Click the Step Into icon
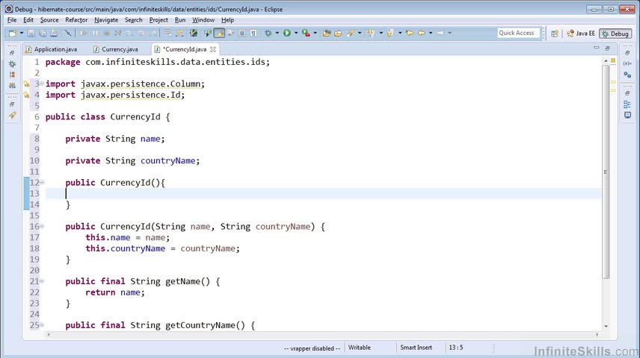640x358 pixels. tap(129, 33)
